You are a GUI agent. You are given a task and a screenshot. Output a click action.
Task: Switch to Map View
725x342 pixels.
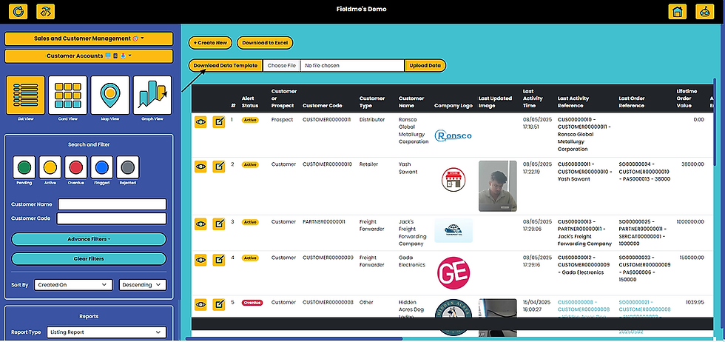coord(109,95)
